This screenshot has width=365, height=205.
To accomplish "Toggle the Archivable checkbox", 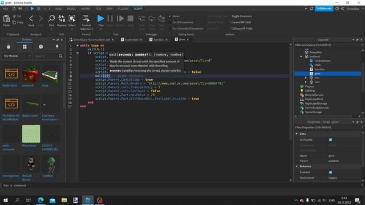I will 331,140.
